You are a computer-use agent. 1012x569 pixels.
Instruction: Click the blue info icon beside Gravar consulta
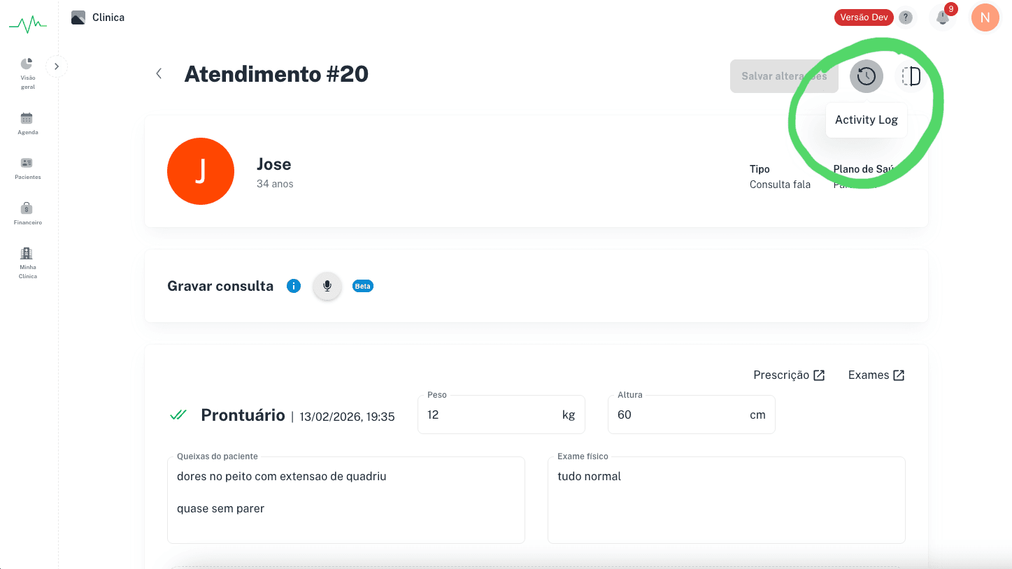tap(294, 286)
